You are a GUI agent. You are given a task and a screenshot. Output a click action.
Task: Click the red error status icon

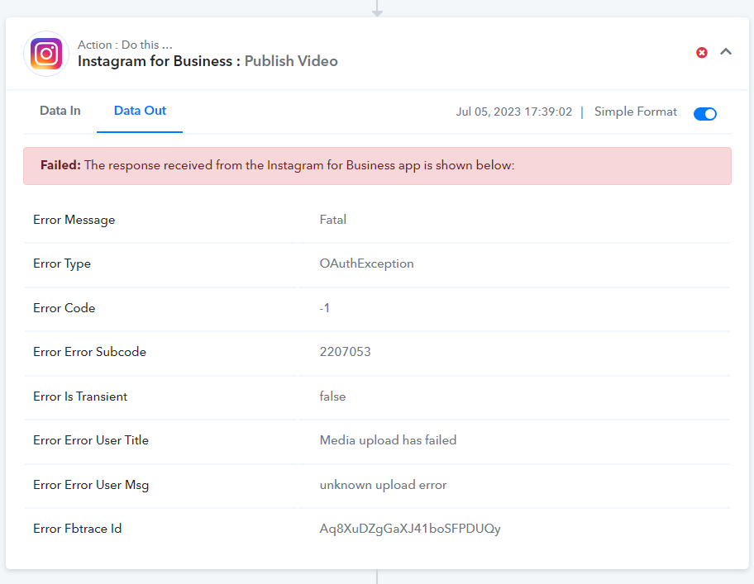click(x=702, y=53)
